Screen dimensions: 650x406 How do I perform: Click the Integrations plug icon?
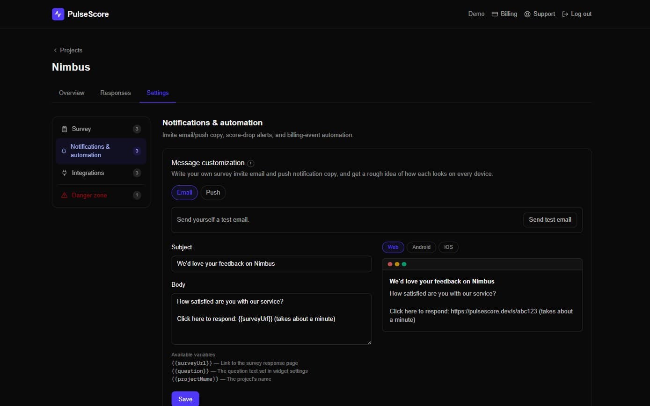tap(65, 173)
